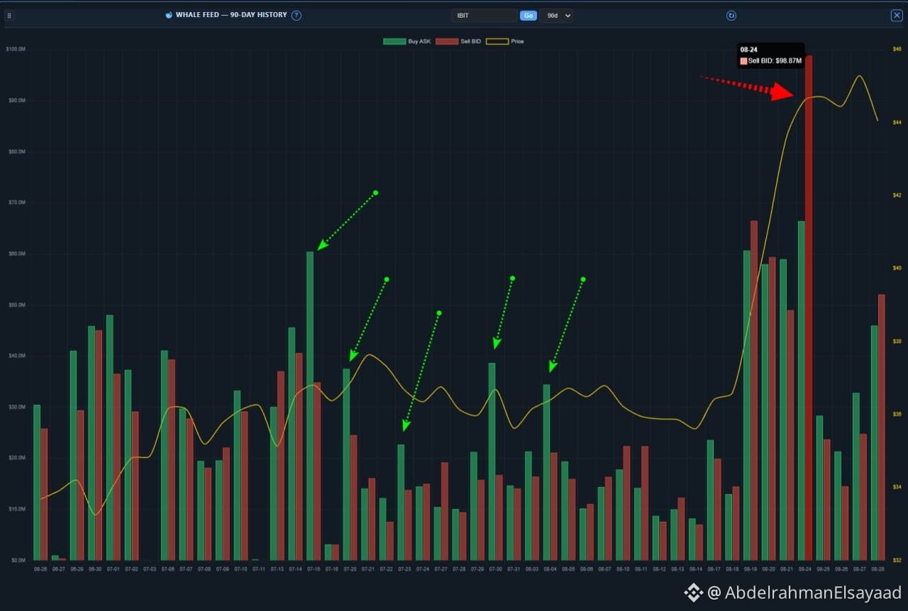The width and height of the screenshot is (908, 611).
Task: Click the "$100.0M" volume axis label
Action: click(16, 49)
